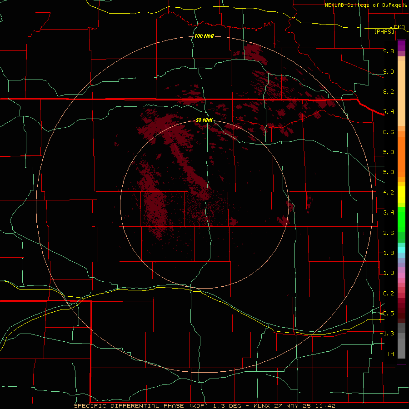Click the DKD label near top right
409x409 pixels.
[399, 27]
